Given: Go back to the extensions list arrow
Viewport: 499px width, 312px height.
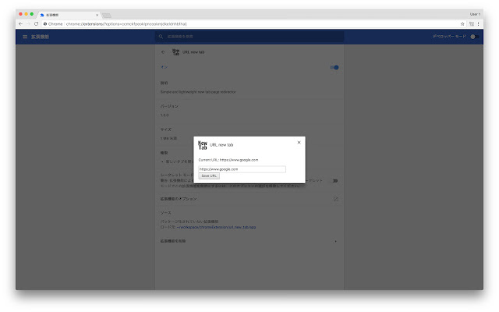Looking at the screenshot, I should 163,52.
